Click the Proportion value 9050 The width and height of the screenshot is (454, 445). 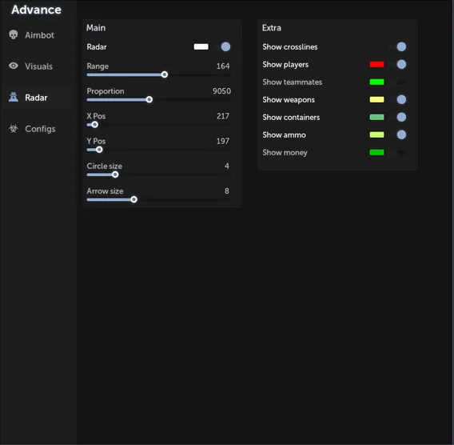click(x=221, y=91)
